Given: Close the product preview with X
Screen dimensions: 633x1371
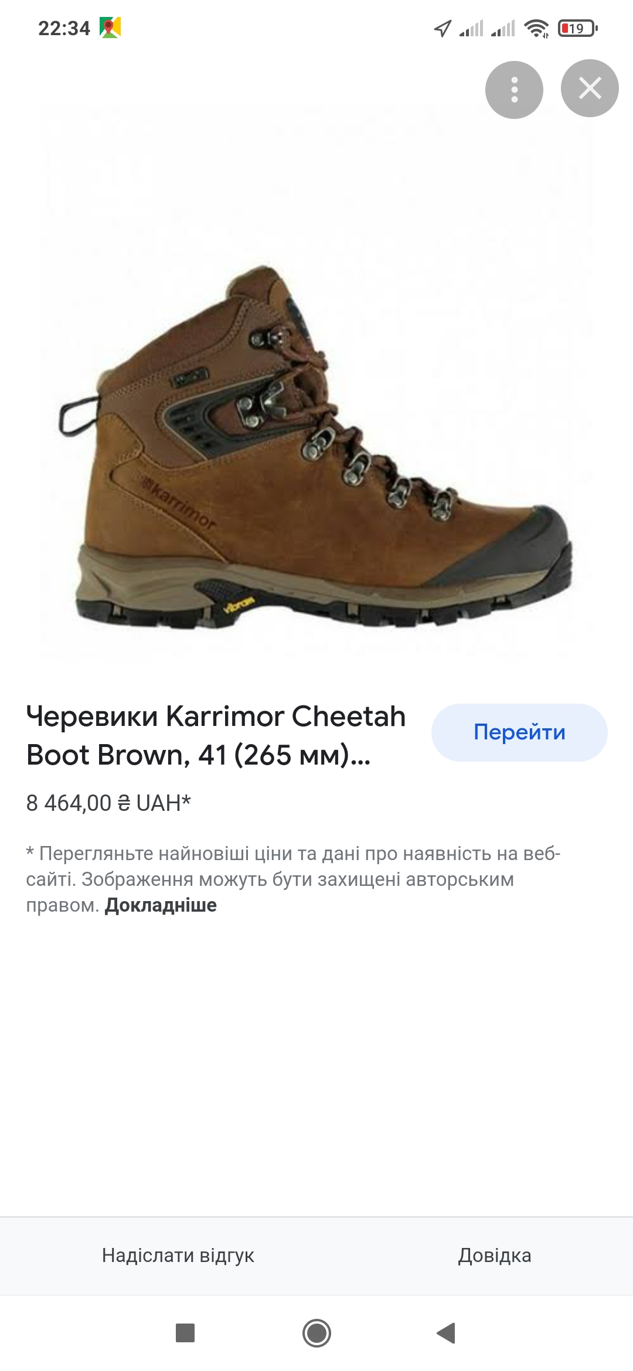Looking at the screenshot, I should click(590, 88).
